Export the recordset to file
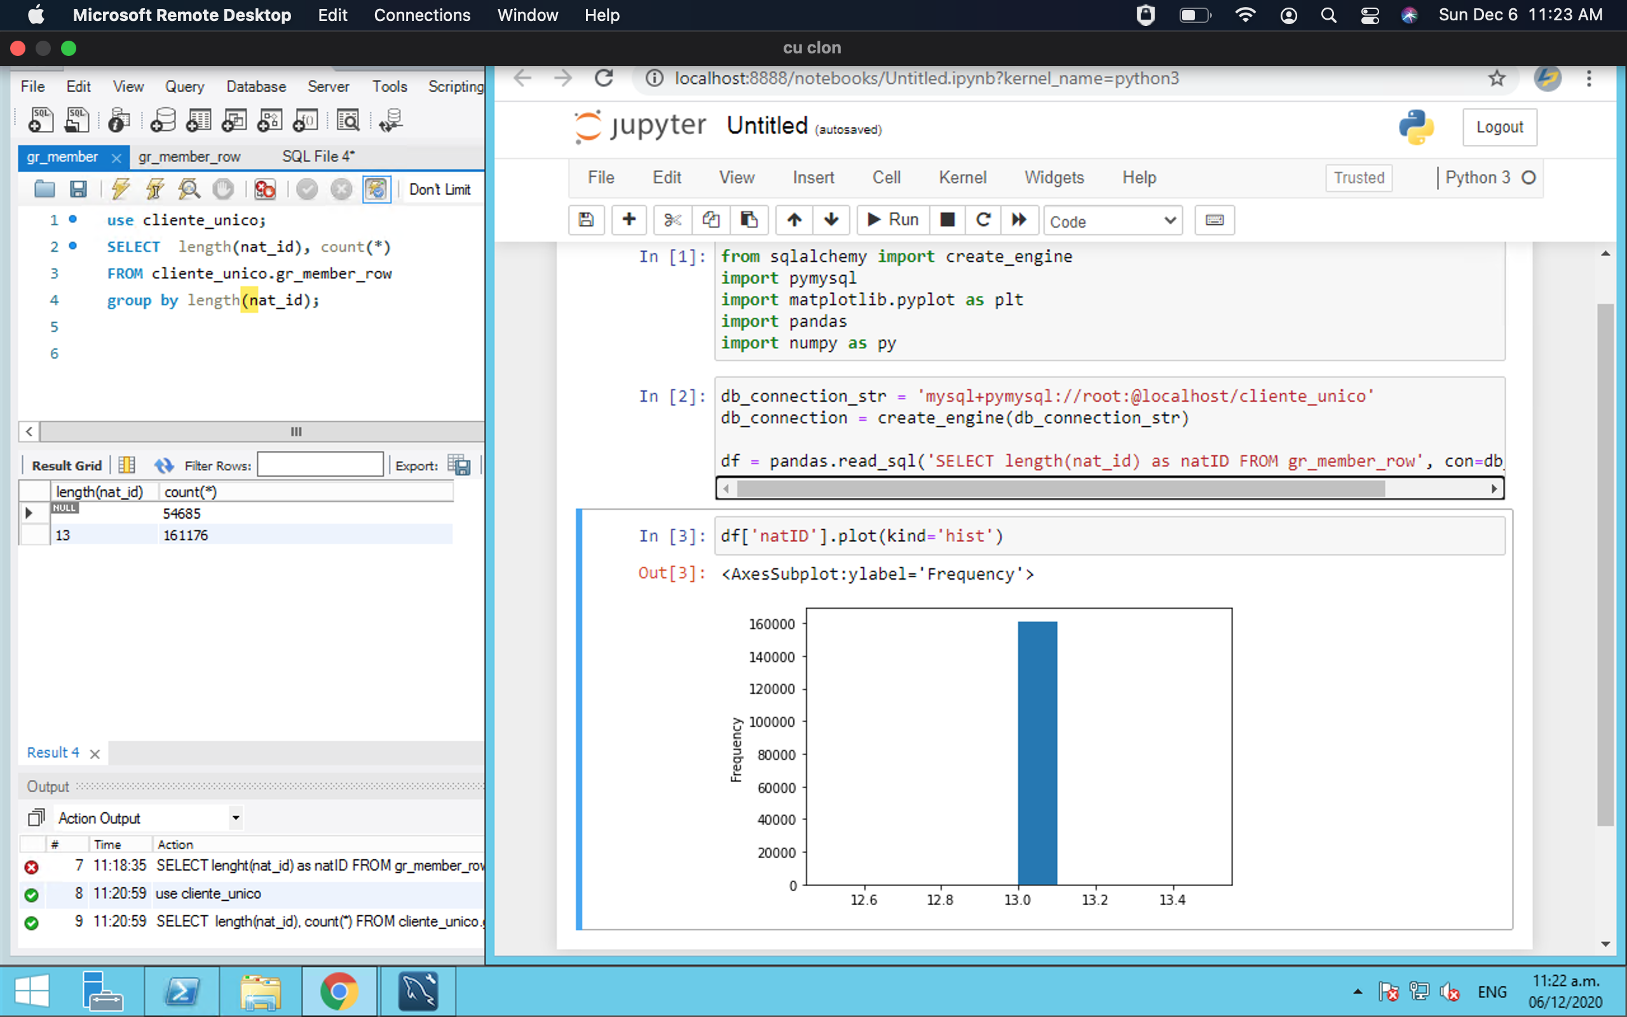The width and height of the screenshot is (1627, 1017). pos(460,465)
